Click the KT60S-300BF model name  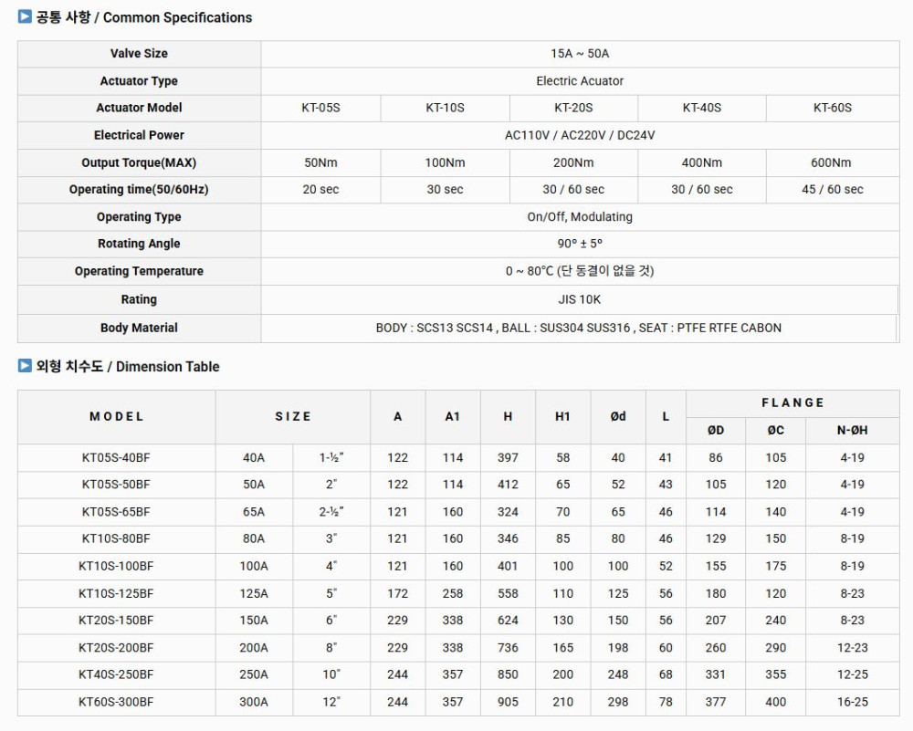pyautogui.click(x=116, y=702)
